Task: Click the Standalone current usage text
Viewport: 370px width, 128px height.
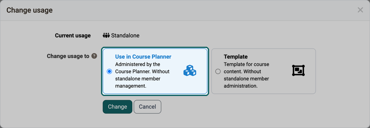Action: (125, 36)
